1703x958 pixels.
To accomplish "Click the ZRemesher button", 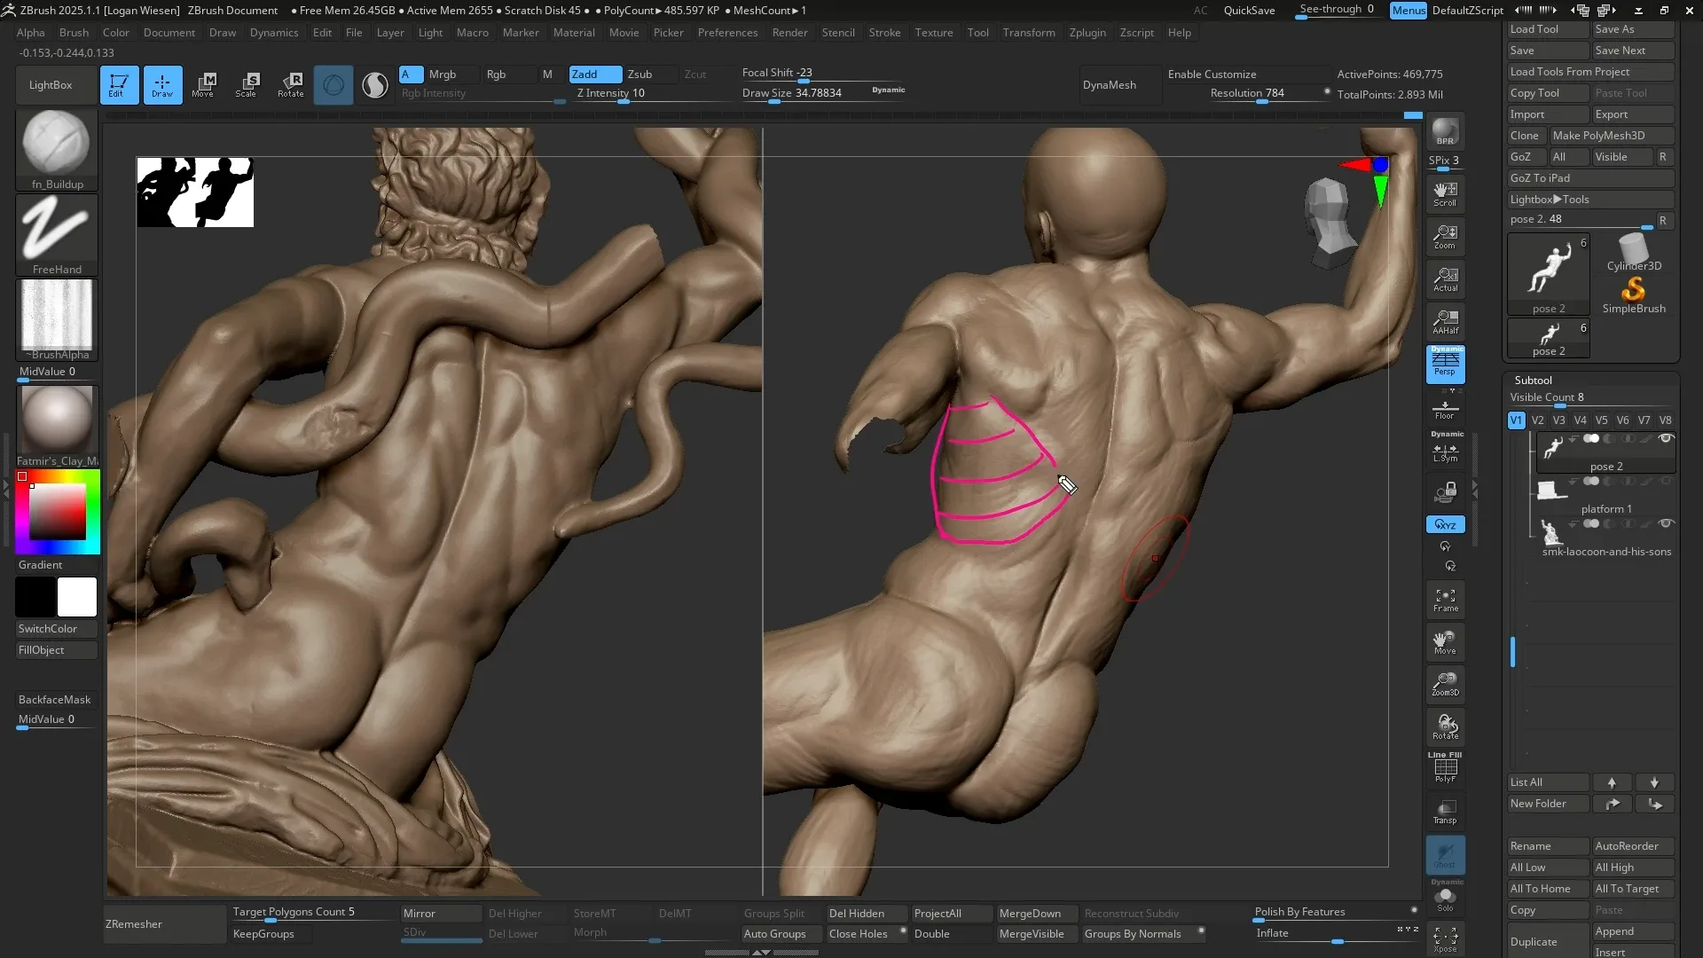I will click(165, 924).
